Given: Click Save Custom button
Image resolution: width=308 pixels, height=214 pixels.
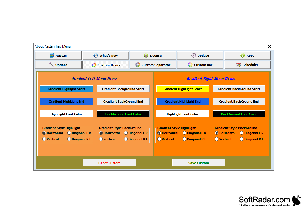Looking at the screenshot, I should click(x=199, y=163).
